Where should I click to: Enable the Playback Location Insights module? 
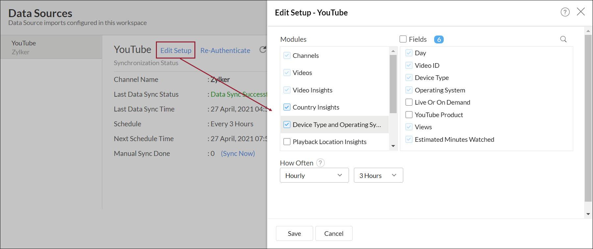(287, 142)
